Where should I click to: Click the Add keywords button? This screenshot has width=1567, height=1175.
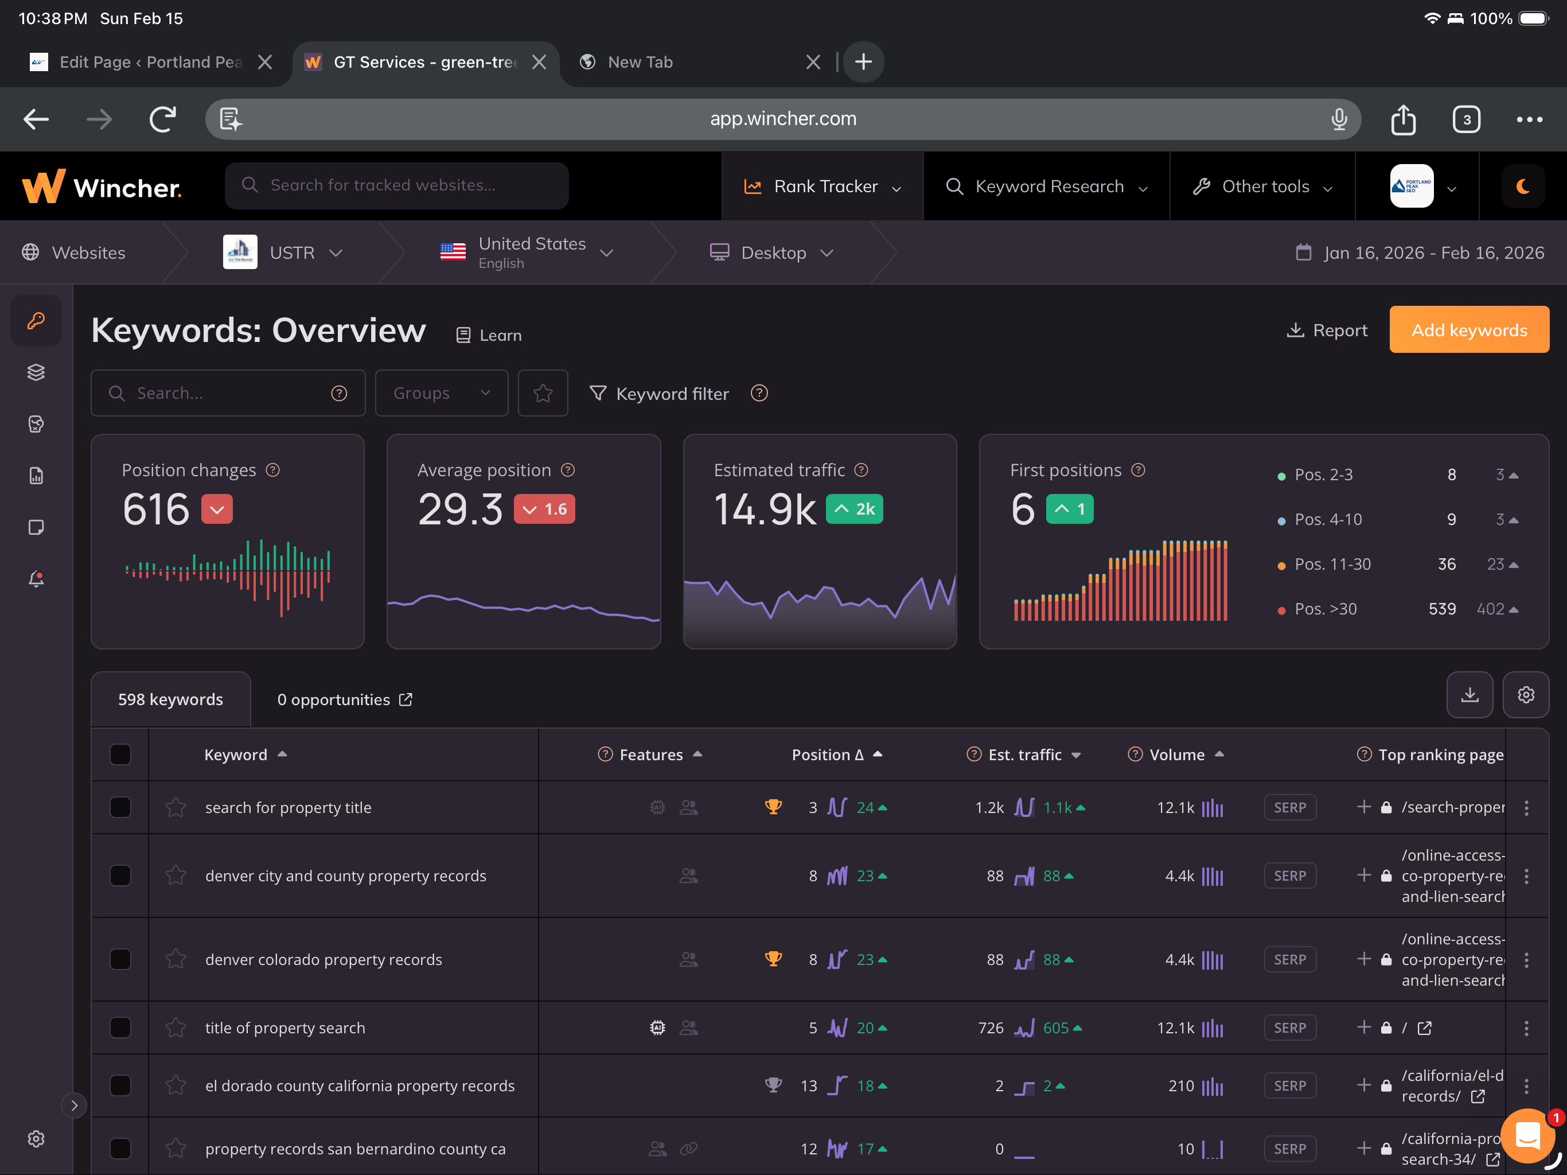(1468, 329)
